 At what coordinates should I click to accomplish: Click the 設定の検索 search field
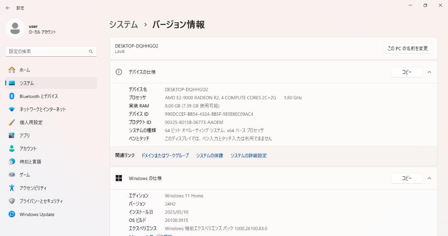(51, 51)
